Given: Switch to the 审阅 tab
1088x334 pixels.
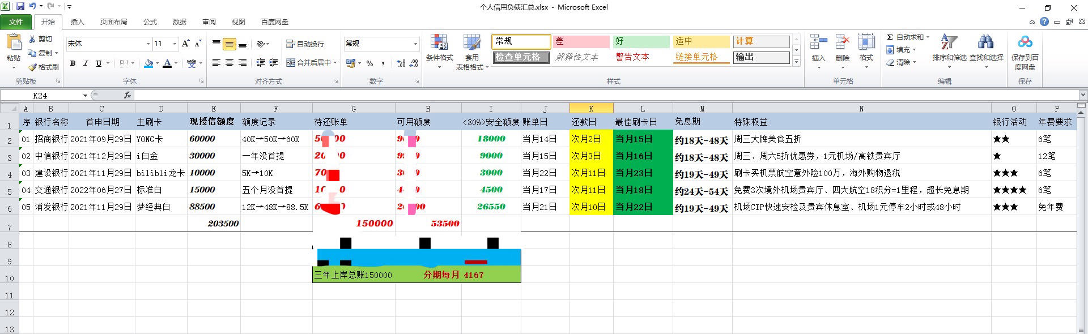Looking at the screenshot, I should 209,22.
